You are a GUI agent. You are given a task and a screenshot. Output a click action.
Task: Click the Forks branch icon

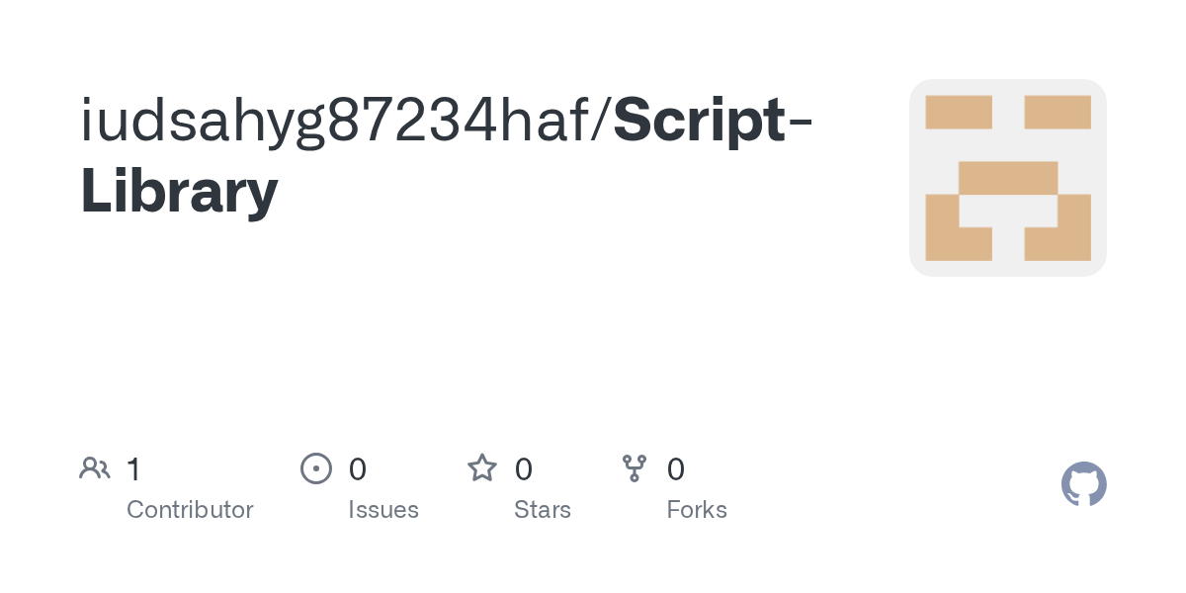pos(635,468)
